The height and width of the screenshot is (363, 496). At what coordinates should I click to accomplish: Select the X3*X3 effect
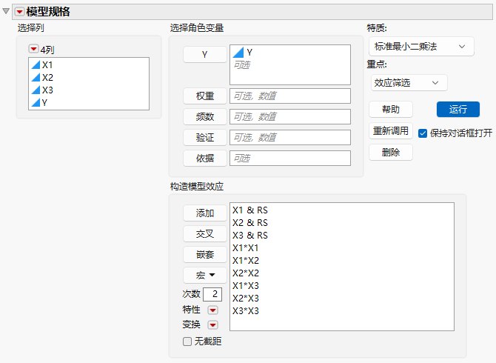[x=246, y=311]
